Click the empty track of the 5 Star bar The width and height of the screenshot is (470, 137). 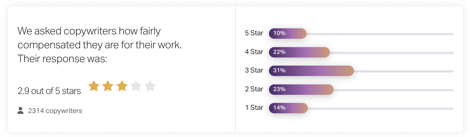(380, 34)
